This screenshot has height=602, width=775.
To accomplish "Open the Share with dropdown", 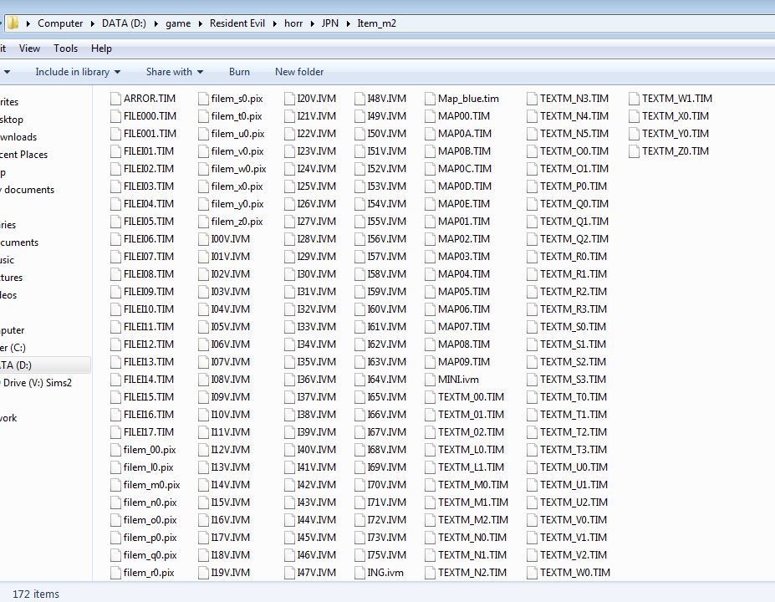I will (x=173, y=72).
